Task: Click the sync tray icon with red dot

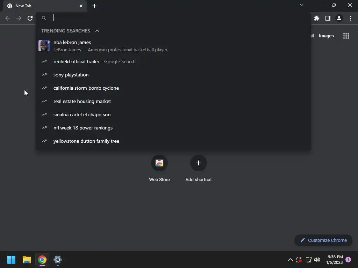Action: pos(299,260)
